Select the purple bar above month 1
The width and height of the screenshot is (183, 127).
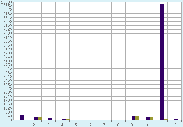(x=22, y=118)
